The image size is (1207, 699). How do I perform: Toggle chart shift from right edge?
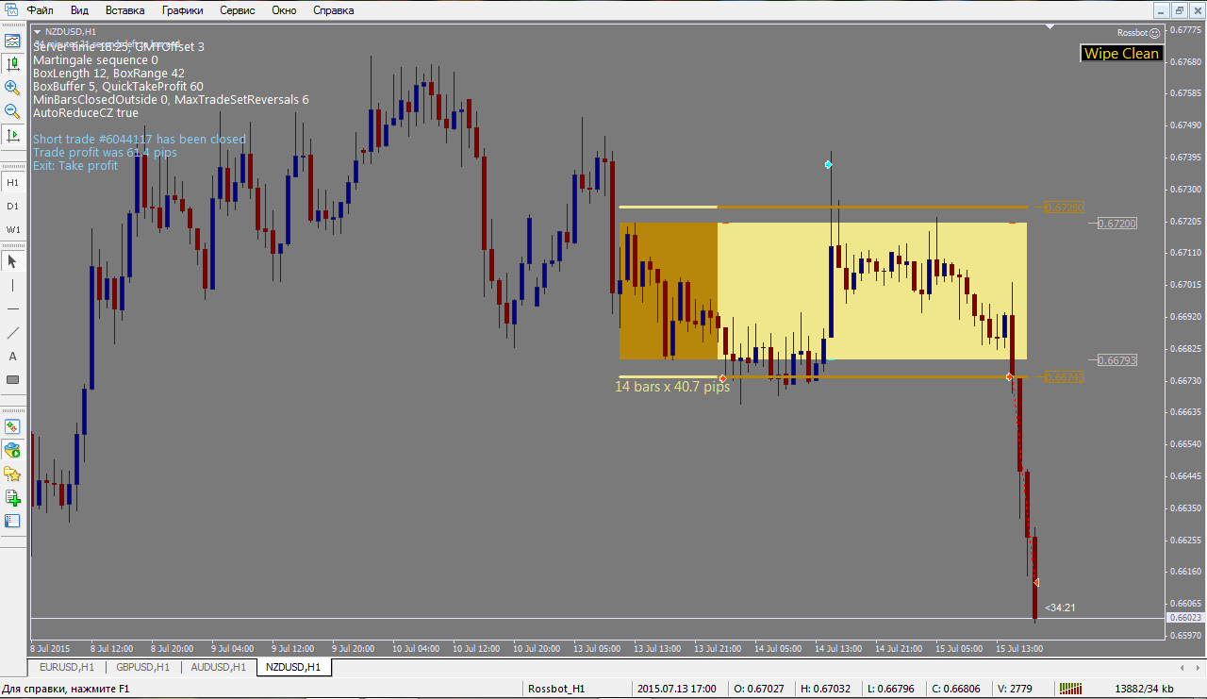12,135
